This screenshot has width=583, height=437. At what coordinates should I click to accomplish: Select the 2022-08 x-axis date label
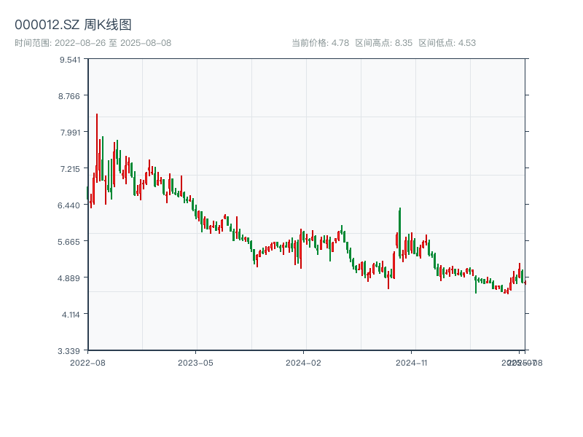(87, 362)
